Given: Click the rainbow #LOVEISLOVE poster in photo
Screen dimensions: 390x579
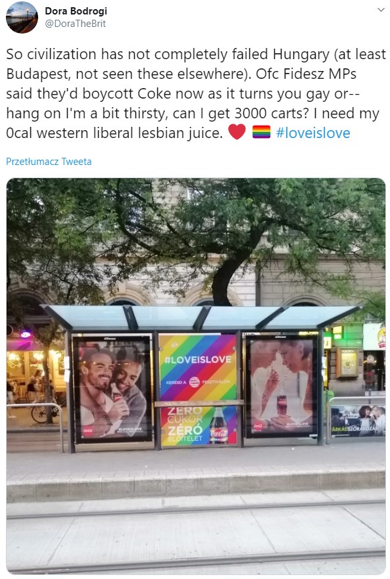Looking at the screenshot, I should click(x=198, y=390).
